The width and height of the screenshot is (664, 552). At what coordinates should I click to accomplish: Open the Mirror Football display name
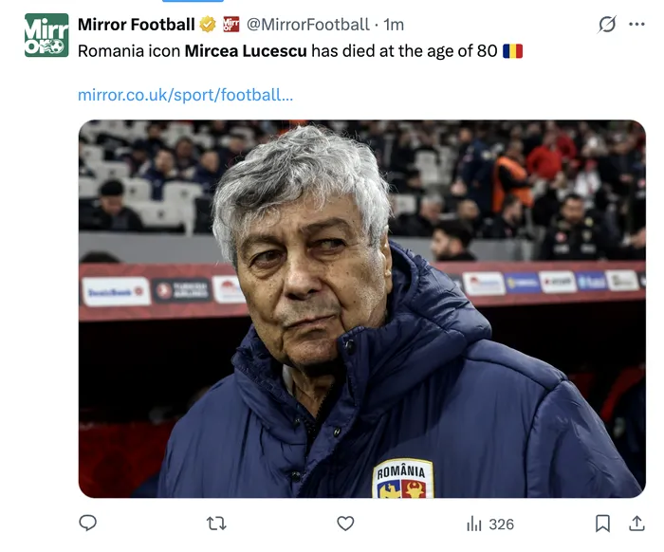136,25
